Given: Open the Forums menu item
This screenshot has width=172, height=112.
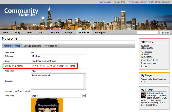Looking at the screenshot, I should pos(55,33).
